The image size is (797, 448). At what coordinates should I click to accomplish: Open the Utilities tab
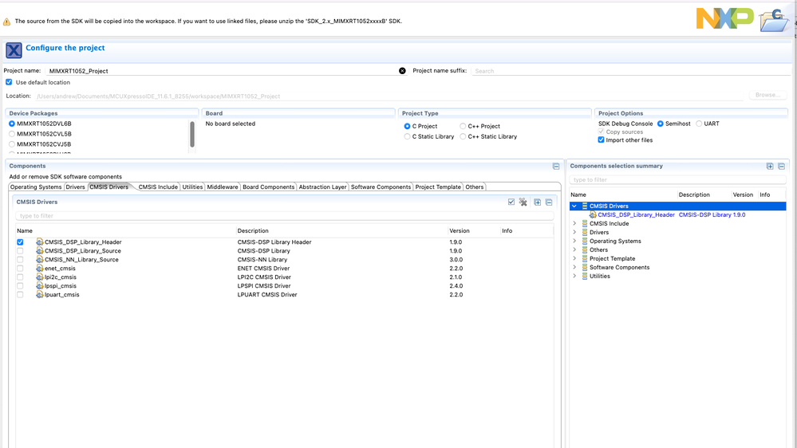coord(192,187)
